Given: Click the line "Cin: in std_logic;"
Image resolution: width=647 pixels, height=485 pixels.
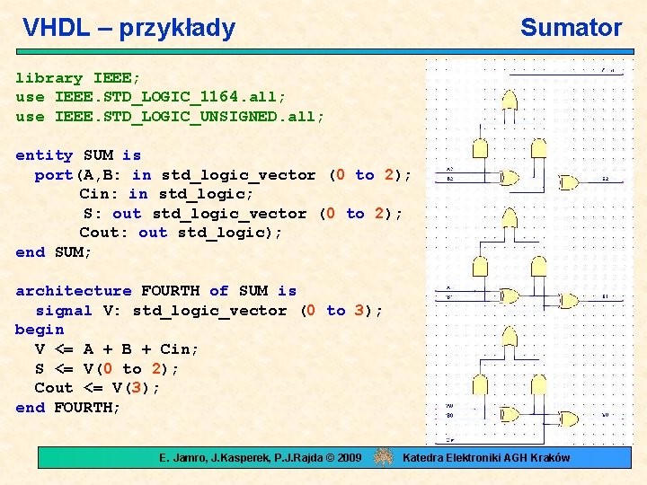Looking at the screenshot, I should (166, 194).
